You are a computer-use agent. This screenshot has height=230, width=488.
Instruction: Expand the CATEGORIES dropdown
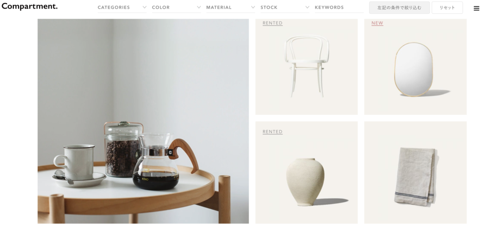point(122,8)
